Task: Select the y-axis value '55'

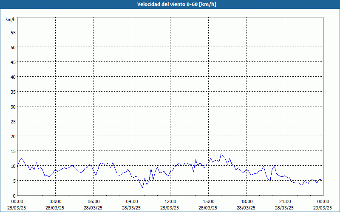Action: (x=13, y=33)
